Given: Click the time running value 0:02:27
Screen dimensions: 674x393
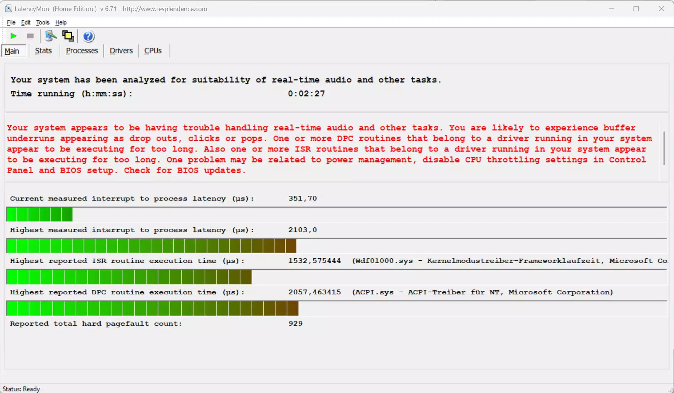Looking at the screenshot, I should (306, 94).
